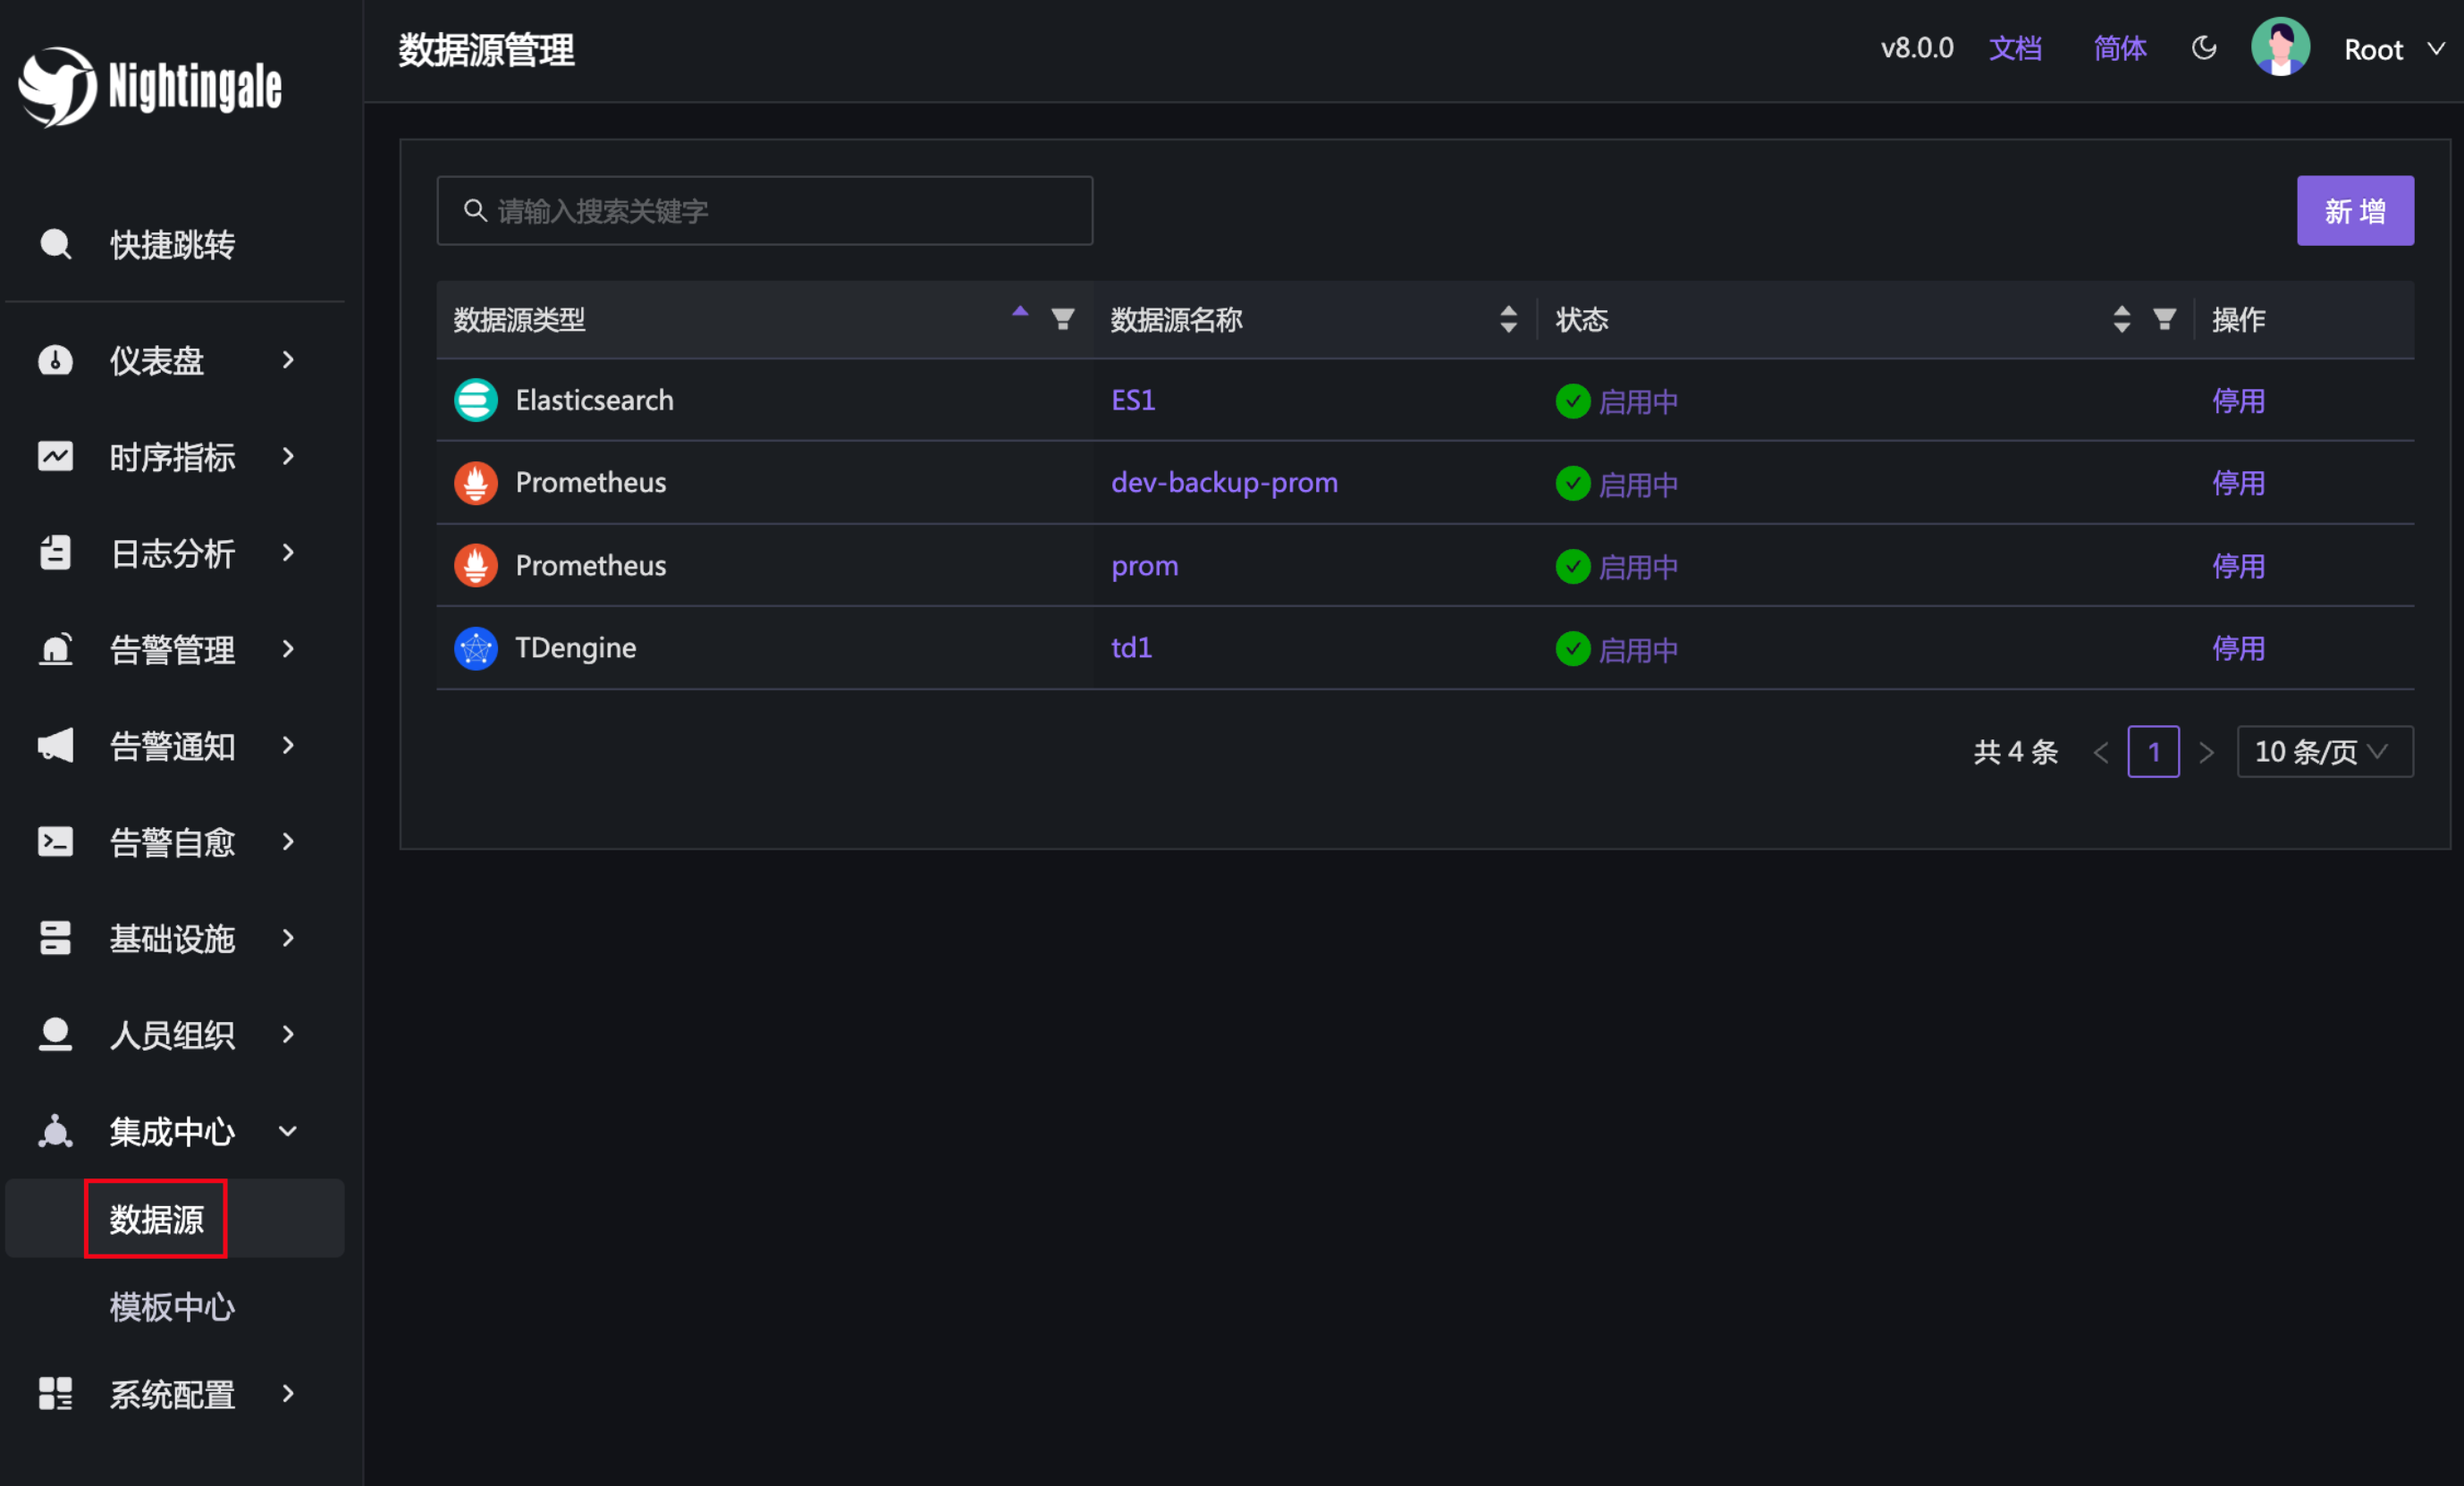Disable the ES1 datasource via 停用
This screenshot has height=1486, width=2464.
click(2238, 401)
